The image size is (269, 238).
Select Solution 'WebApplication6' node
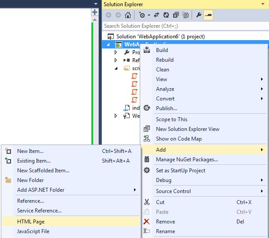[x=160, y=37]
